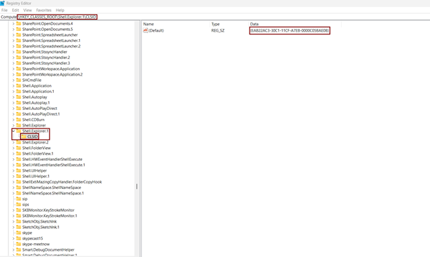Expand the SKBMonitor.KeyStrokeMonitor key
This screenshot has height=257, width=430.
[14, 210]
